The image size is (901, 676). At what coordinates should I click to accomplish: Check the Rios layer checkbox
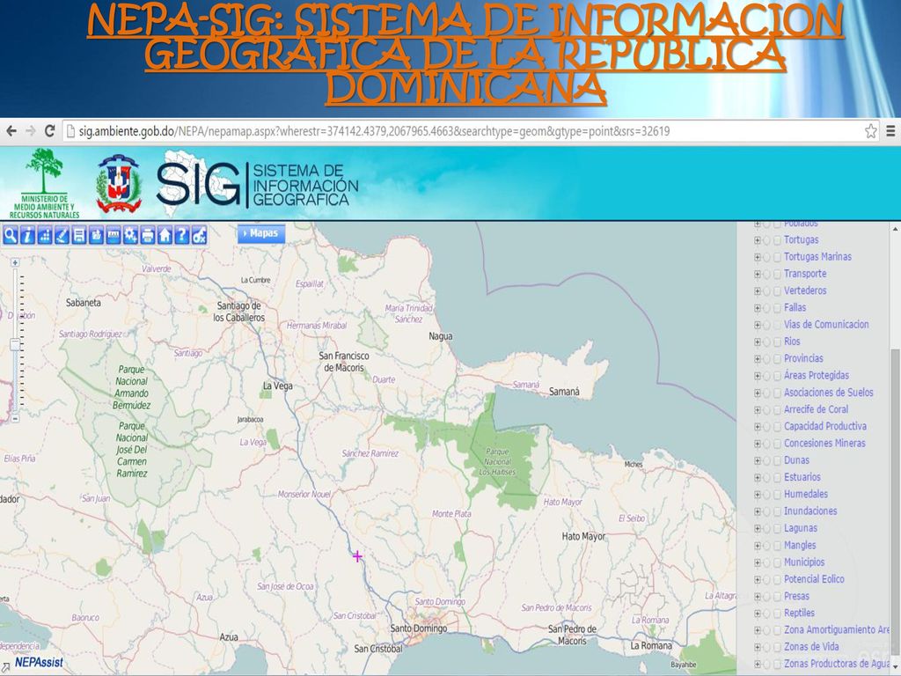pyautogui.click(x=777, y=342)
